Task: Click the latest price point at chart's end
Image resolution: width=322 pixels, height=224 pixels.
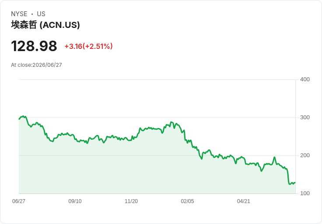Action: coord(295,183)
